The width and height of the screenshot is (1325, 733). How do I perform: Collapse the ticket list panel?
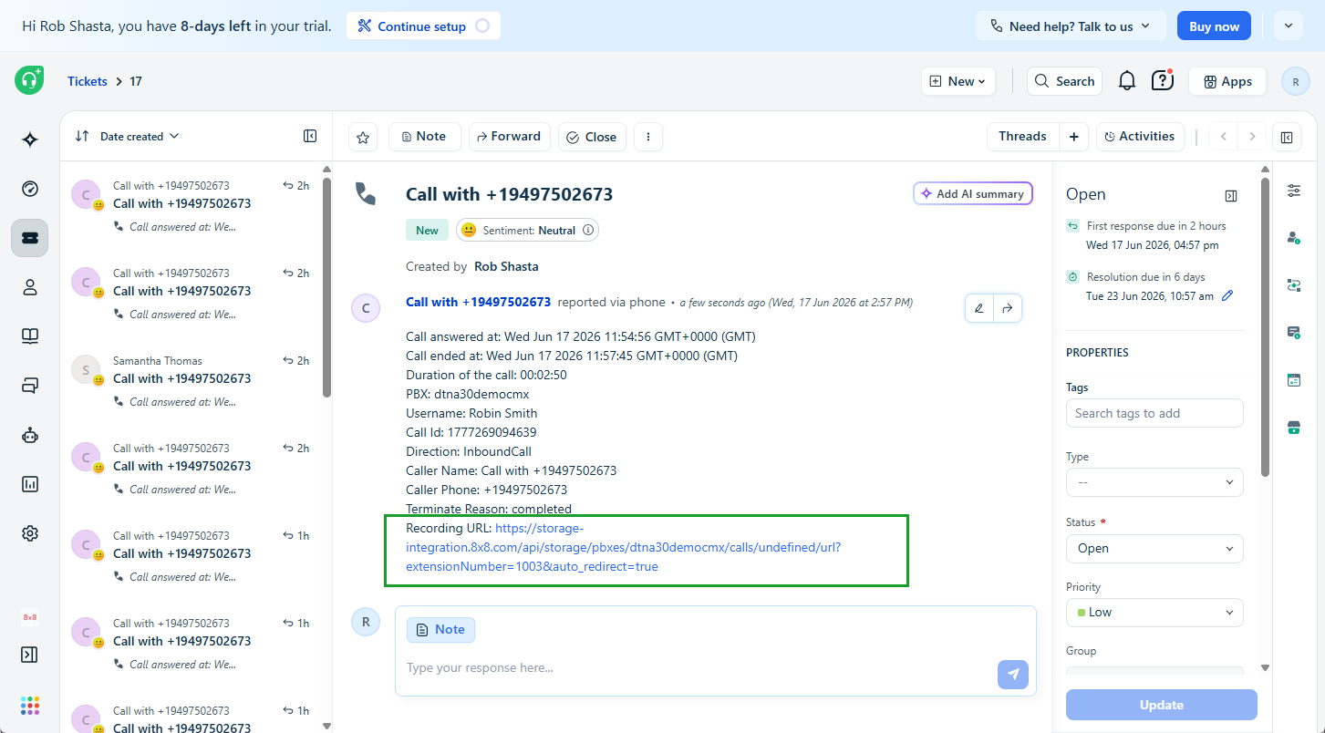[310, 136]
